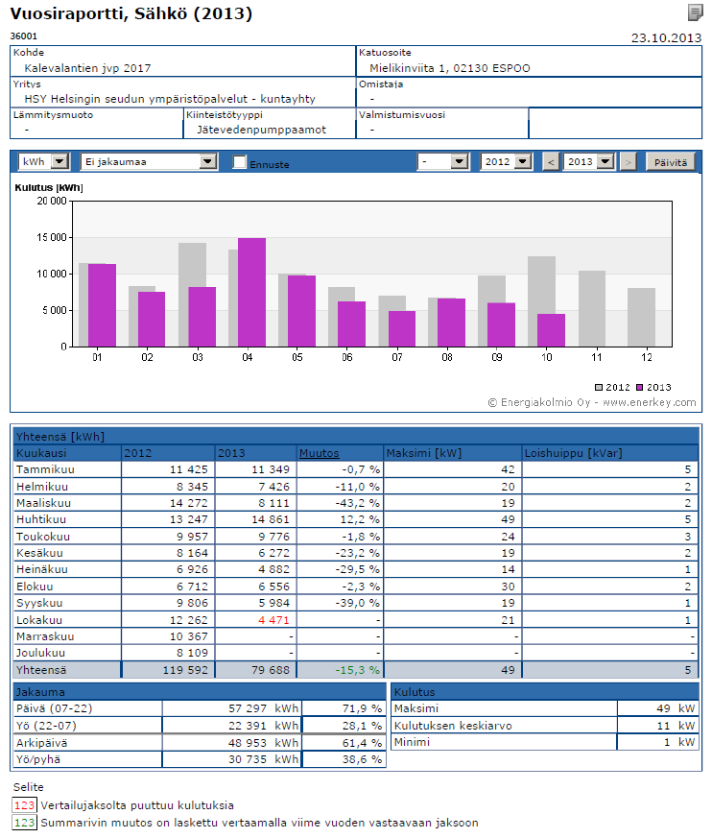Click the 2013 bar for month 04
The height and width of the screenshot is (838, 712).
point(251,293)
